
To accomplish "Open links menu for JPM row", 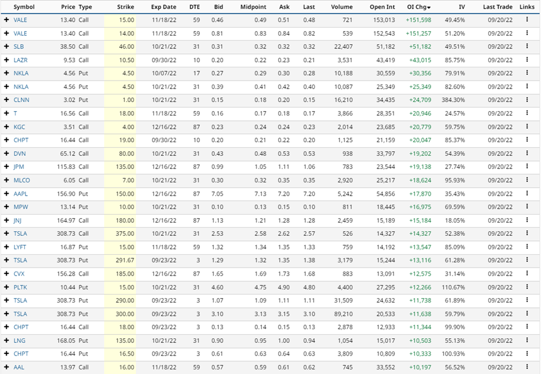I will click(527, 166).
